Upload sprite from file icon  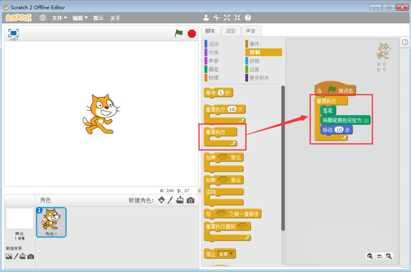[180, 200]
